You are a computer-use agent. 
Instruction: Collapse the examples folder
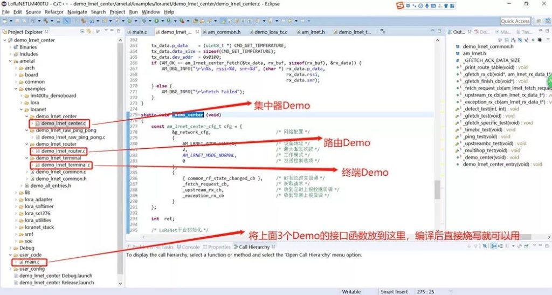click(x=16, y=88)
